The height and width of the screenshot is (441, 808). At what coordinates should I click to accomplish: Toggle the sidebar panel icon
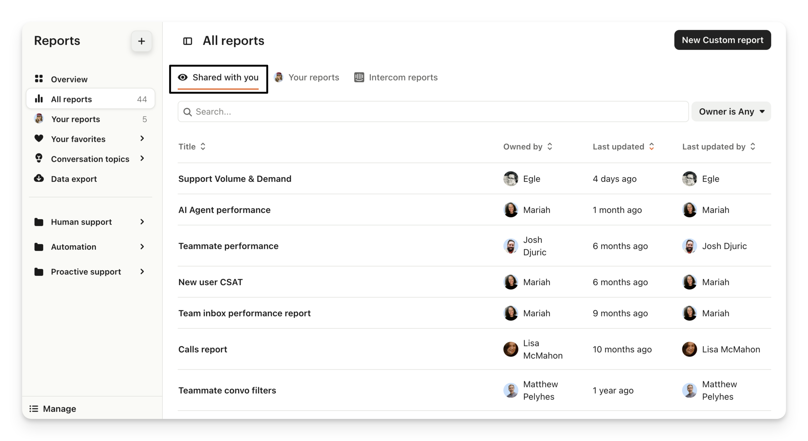point(187,41)
